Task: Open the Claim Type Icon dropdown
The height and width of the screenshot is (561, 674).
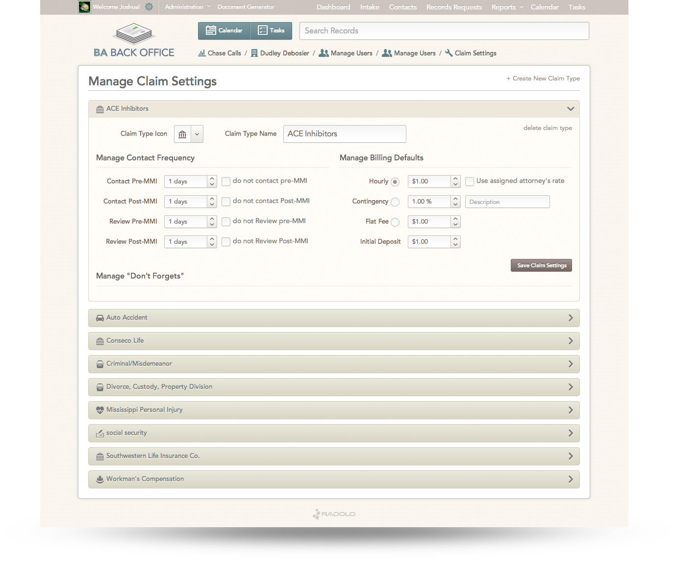Action: tap(197, 134)
